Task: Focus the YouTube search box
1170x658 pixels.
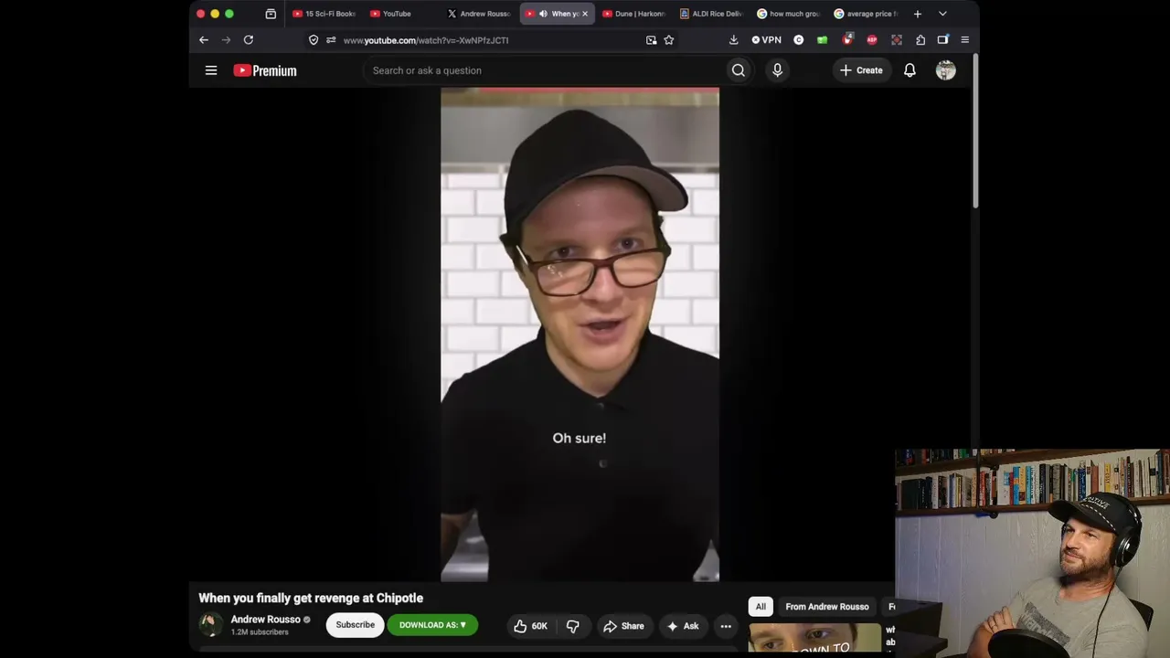Action: [544, 70]
